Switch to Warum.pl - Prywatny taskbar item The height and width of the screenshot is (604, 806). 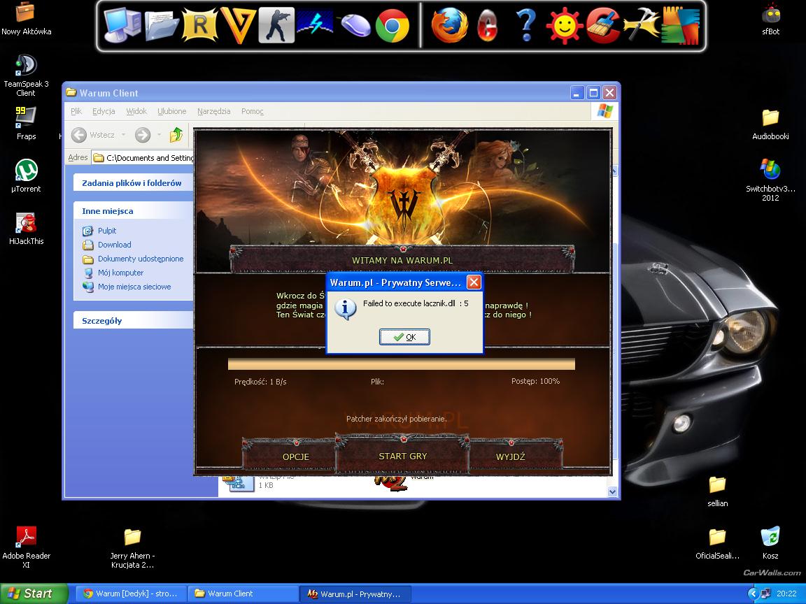(x=355, y=594)
